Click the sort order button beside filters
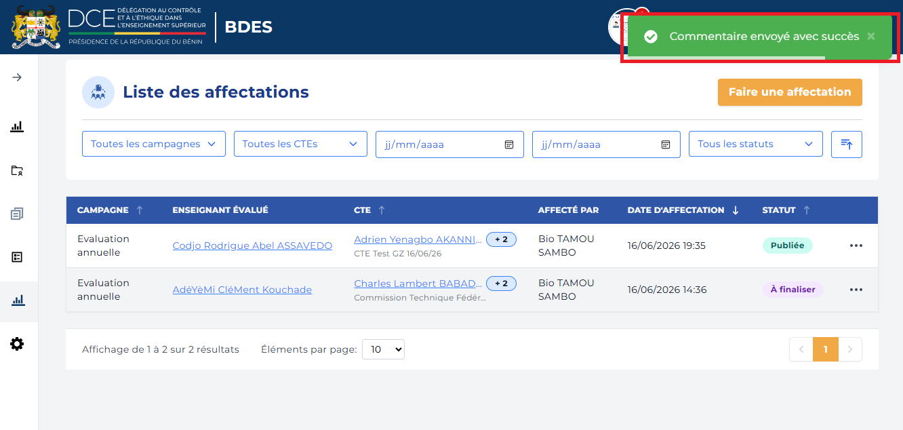 click(x=847, y=144)
